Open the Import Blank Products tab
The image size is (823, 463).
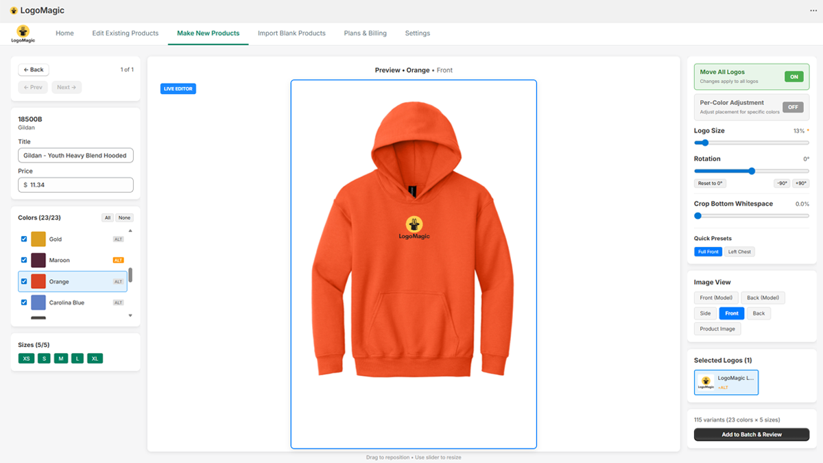[291, 33]
